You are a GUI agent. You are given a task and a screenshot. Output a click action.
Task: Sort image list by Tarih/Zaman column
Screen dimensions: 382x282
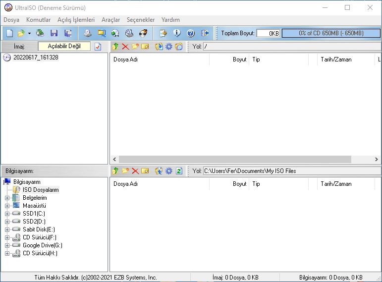click(346, 59)
